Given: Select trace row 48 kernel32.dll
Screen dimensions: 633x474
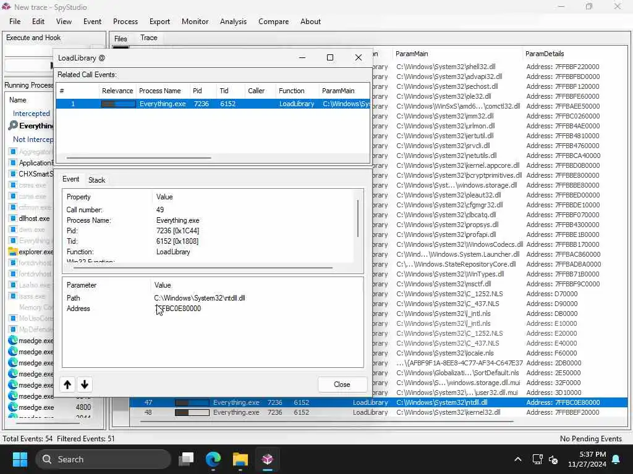Looking at the screenshot, I should point(378,412).
